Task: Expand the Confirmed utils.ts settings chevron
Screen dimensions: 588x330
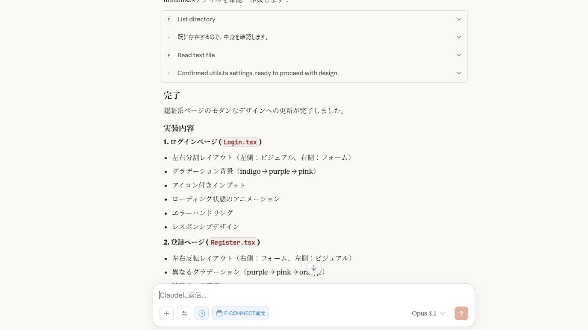Action: (x=459, y=73)
